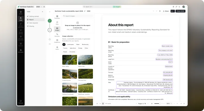Open the Style panel
204x111 pixels.
click(57, 23)
